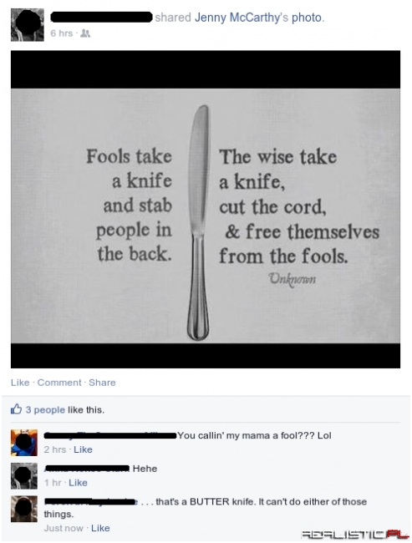The image size is (412, 543).
Task: Click Jenny McCarthy's name link
Action: [242, 18]
